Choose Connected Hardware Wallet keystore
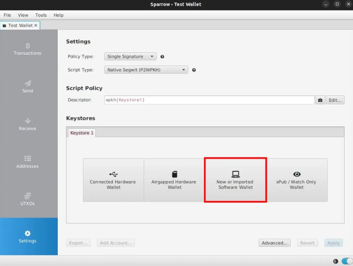 point(114,180)
